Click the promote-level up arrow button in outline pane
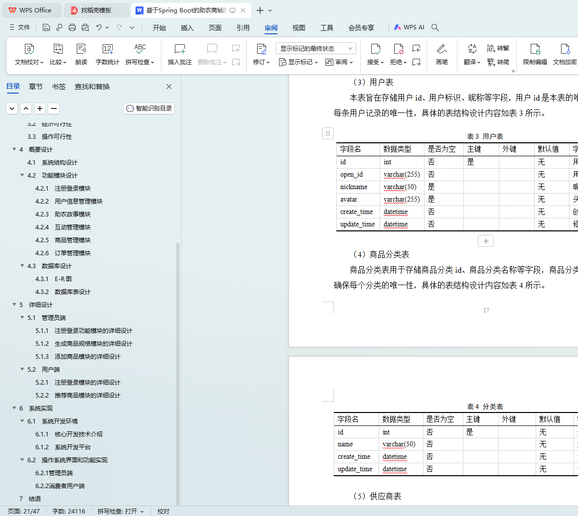Screen dimensions: 578x516 (26, 108)
